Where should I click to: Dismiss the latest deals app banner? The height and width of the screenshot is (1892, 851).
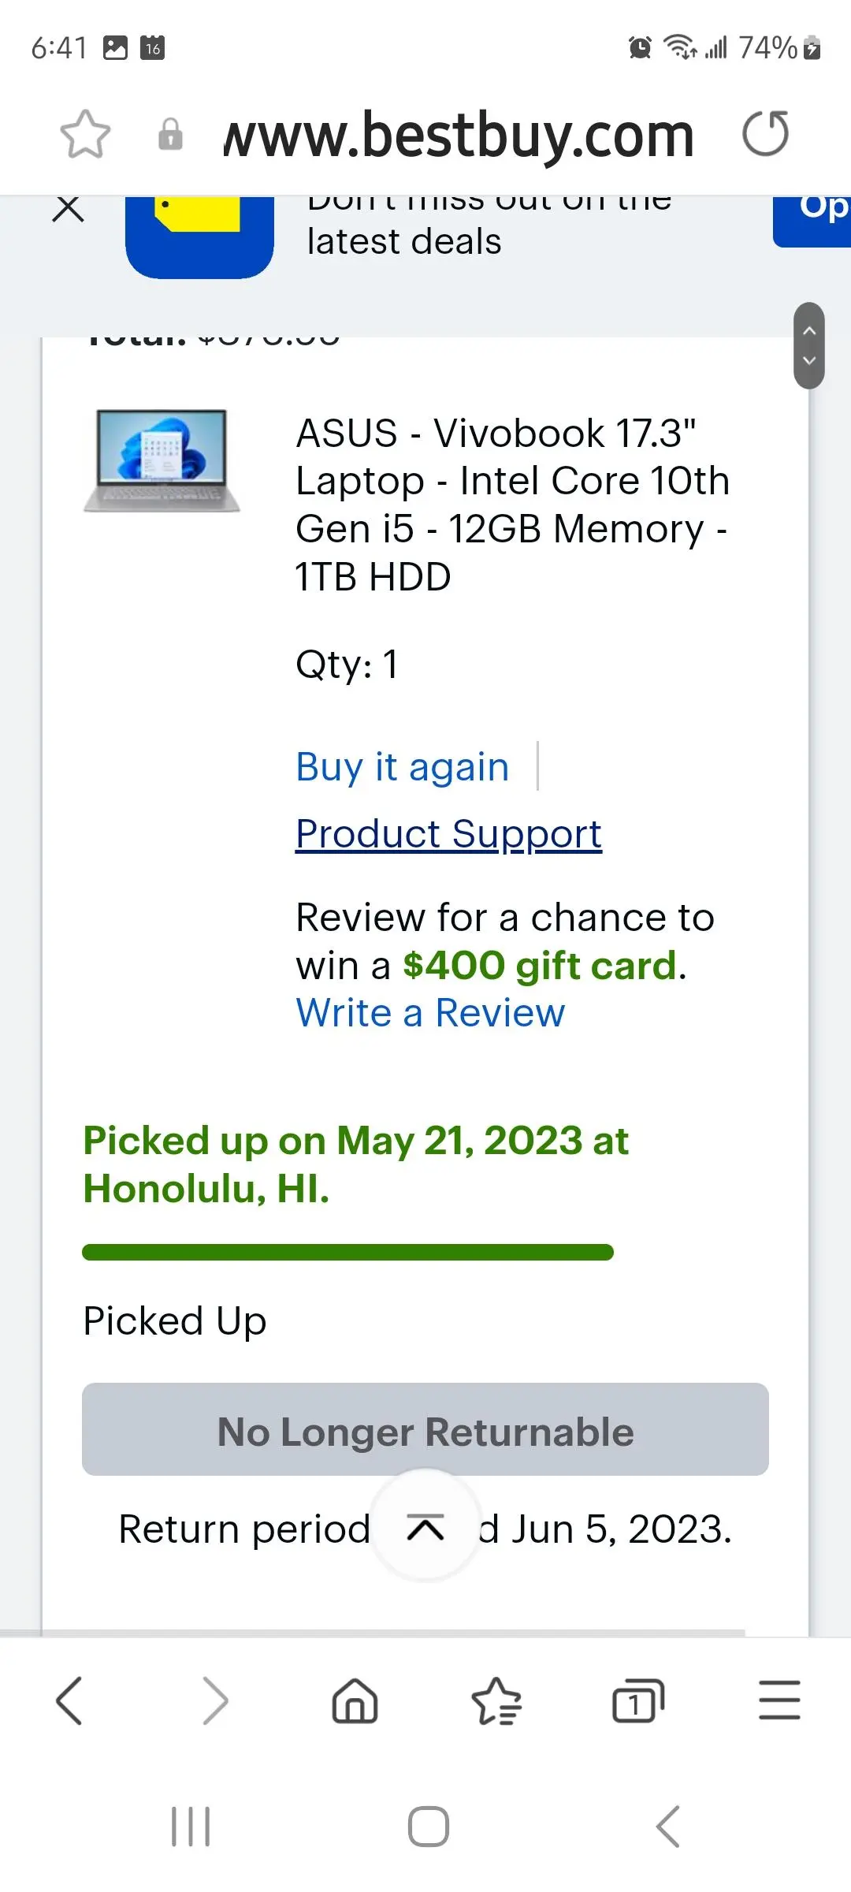pyautogui.click(x=69, y=210)
